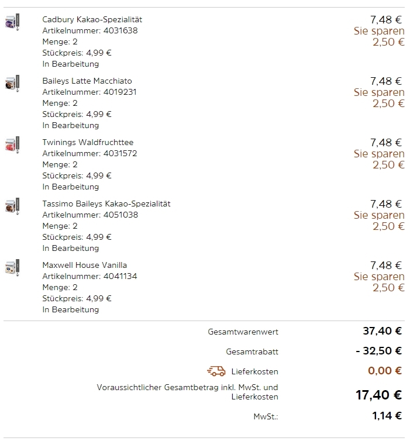Open the Maxwell House Vanilla product title
This screenshot has width=410, height=441.
point(84,265)
